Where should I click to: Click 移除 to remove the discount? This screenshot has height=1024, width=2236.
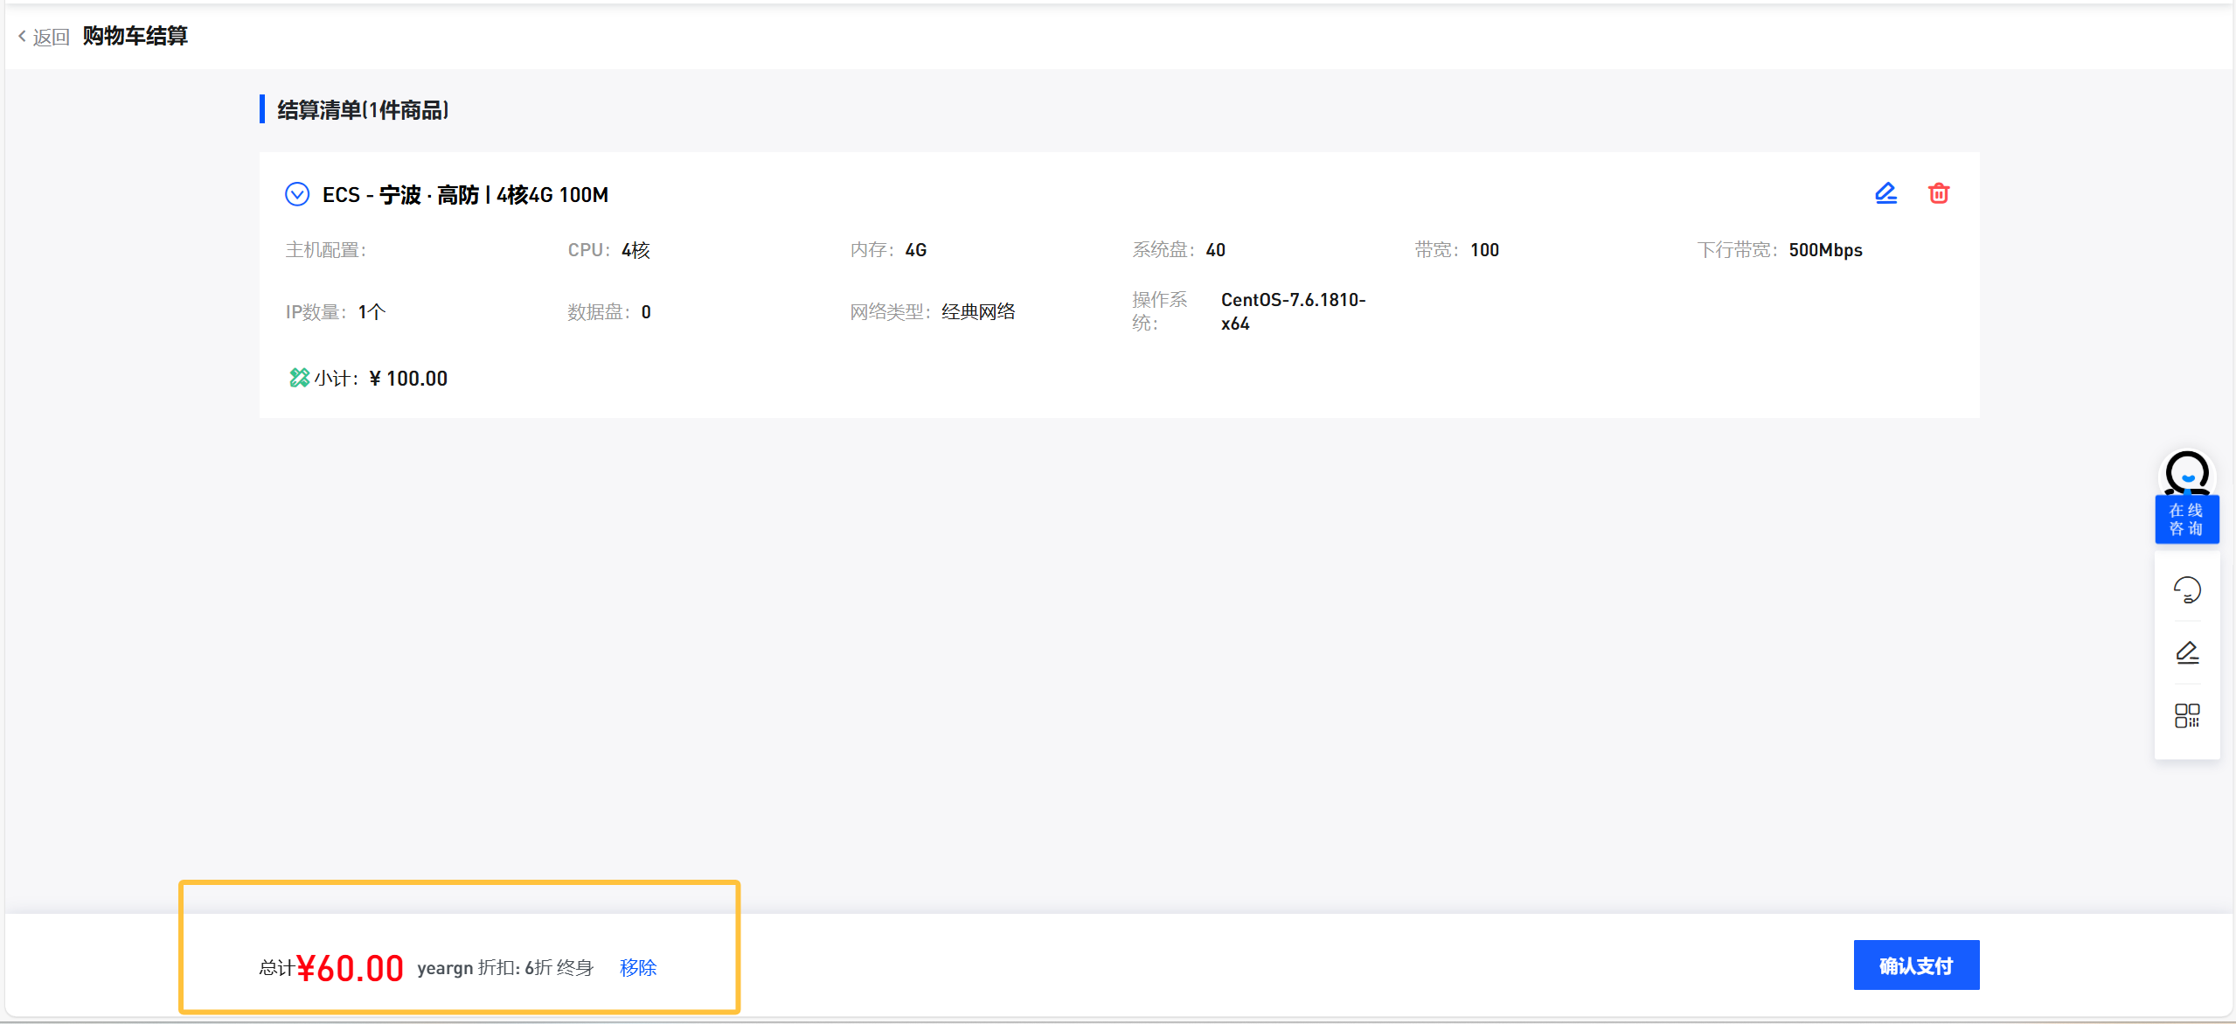coord(638,967)
